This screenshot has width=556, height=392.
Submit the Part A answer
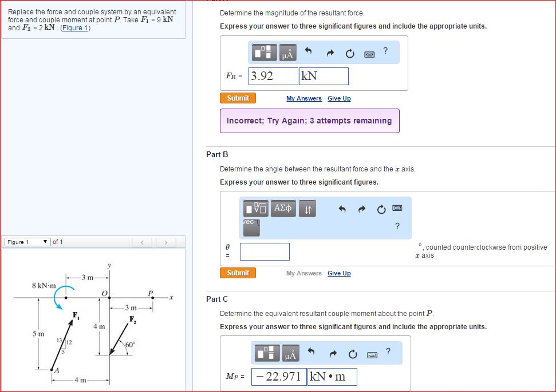[238, 98]
